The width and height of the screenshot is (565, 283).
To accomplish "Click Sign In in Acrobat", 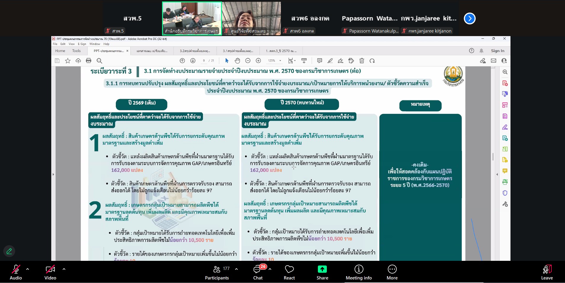I will point(497,51).
